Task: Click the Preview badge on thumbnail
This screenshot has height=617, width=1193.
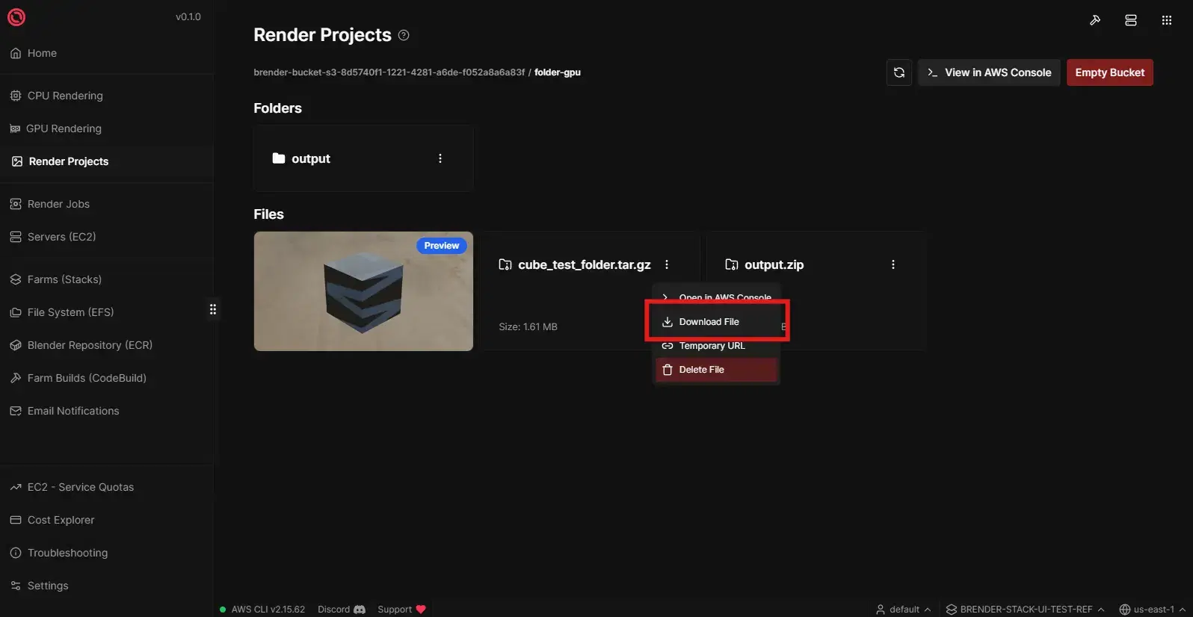Action: point(442,246)
